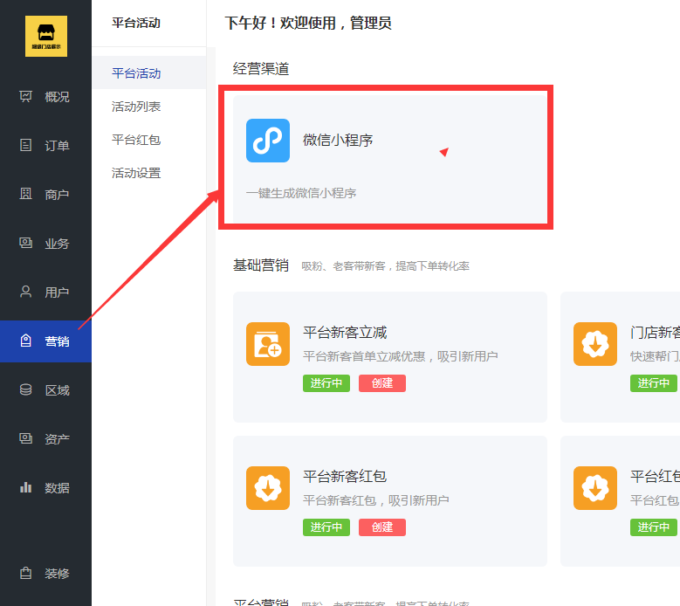The width and height of the screenshot is (680, 606).
Task: Go to 业务 section
Action: 57,244
